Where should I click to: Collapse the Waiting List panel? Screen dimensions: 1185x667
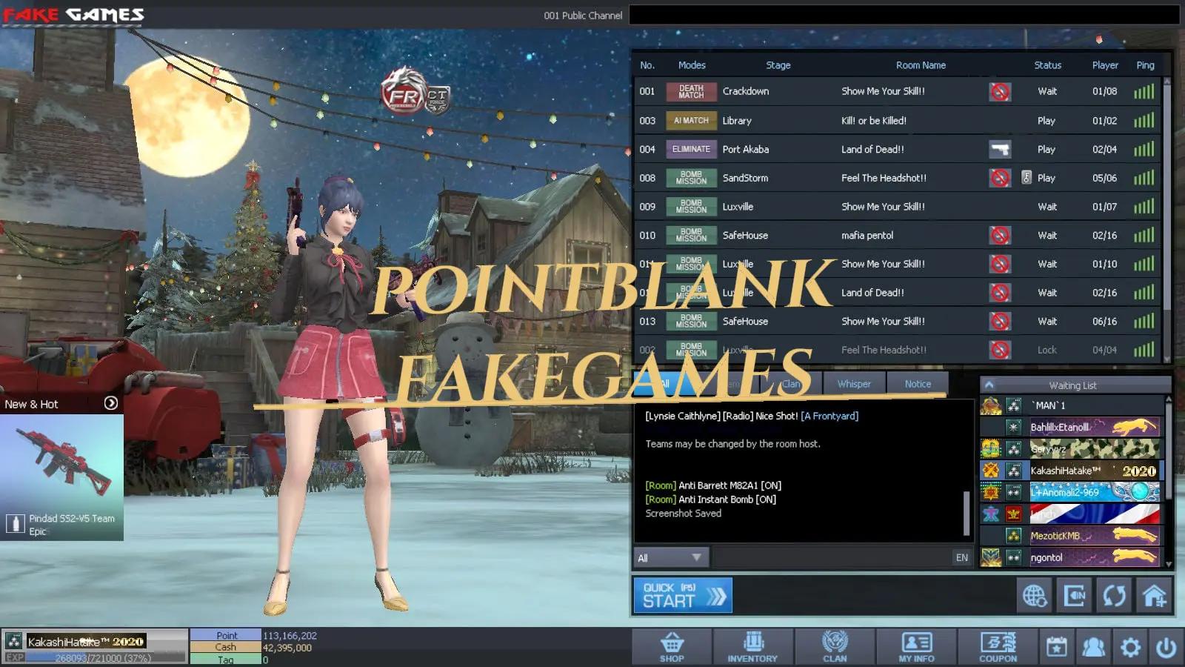point(989,385)
